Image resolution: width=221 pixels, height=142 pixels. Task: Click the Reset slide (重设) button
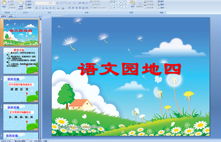pos(28,4)
